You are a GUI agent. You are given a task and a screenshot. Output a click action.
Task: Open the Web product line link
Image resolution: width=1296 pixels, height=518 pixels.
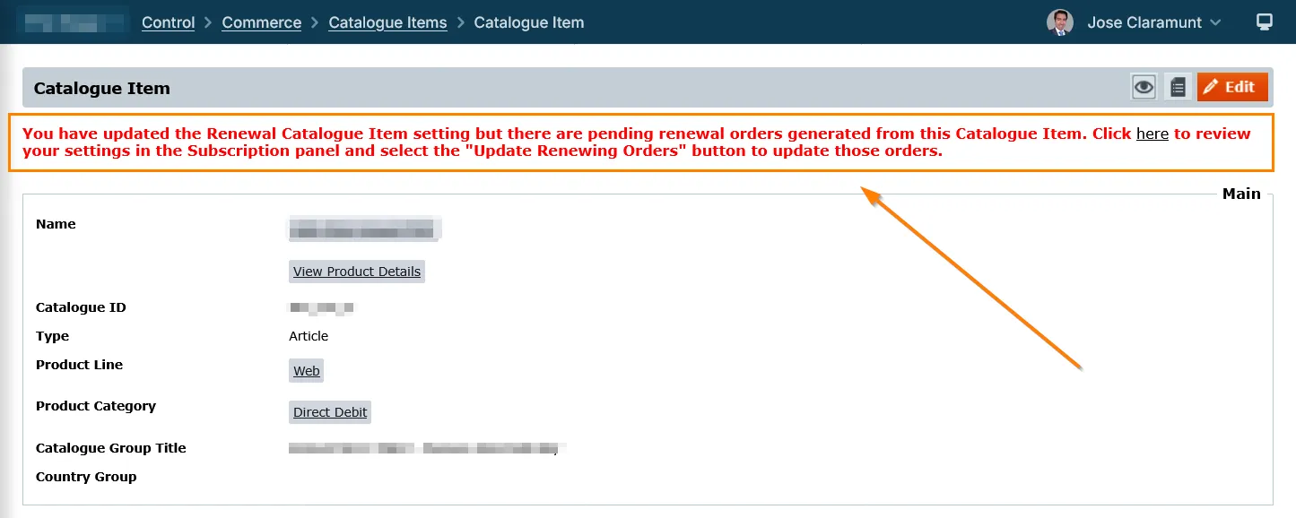[306, 371]
